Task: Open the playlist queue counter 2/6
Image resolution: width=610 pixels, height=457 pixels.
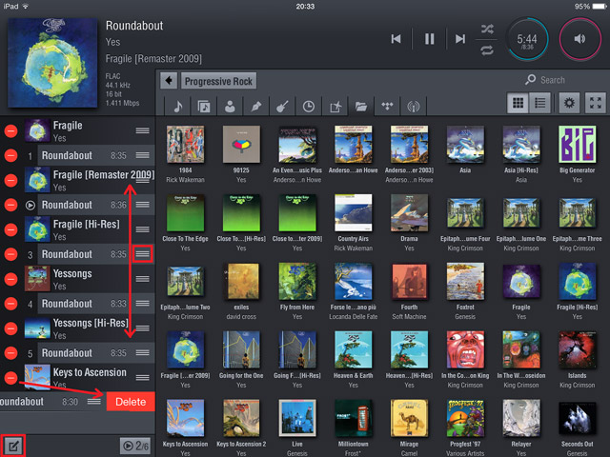Action: coord(134,445)
